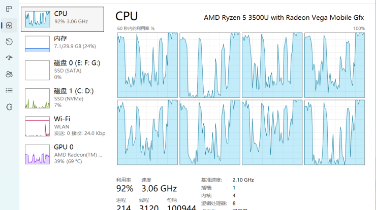
Task: Select 磁盘 1 (C: D:) item
Action: point(76,97)
